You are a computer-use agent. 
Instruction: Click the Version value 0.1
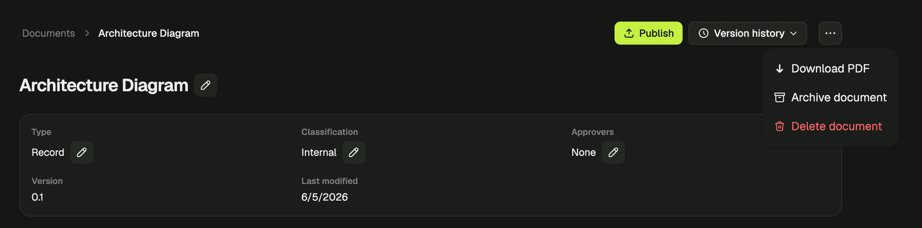coord(37,197)
